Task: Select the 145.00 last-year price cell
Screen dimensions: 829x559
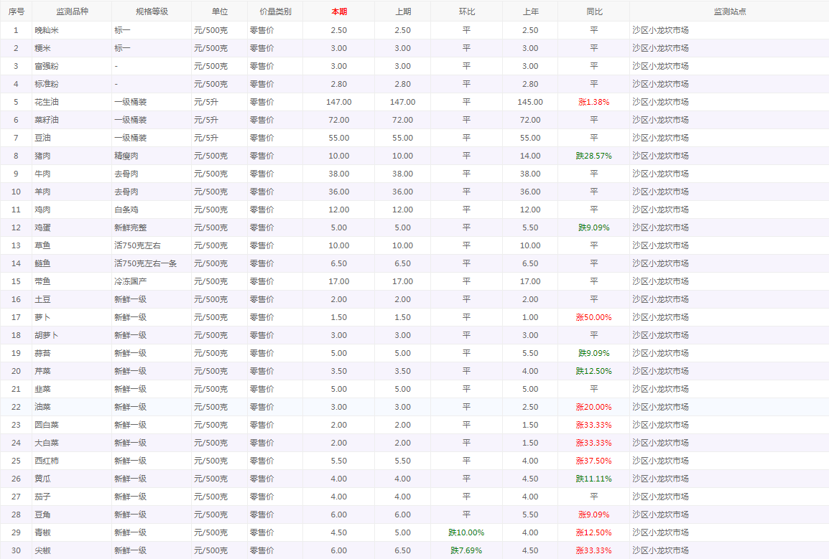Action: pos(529,102)
